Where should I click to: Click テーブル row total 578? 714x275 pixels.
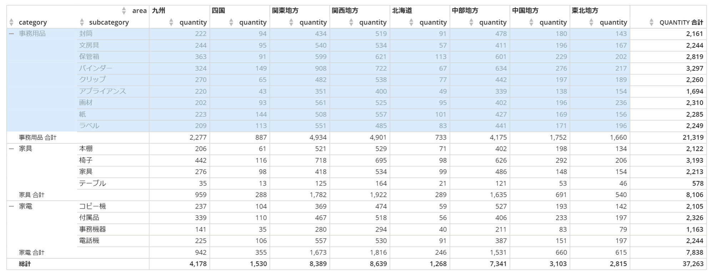(698, 184)
